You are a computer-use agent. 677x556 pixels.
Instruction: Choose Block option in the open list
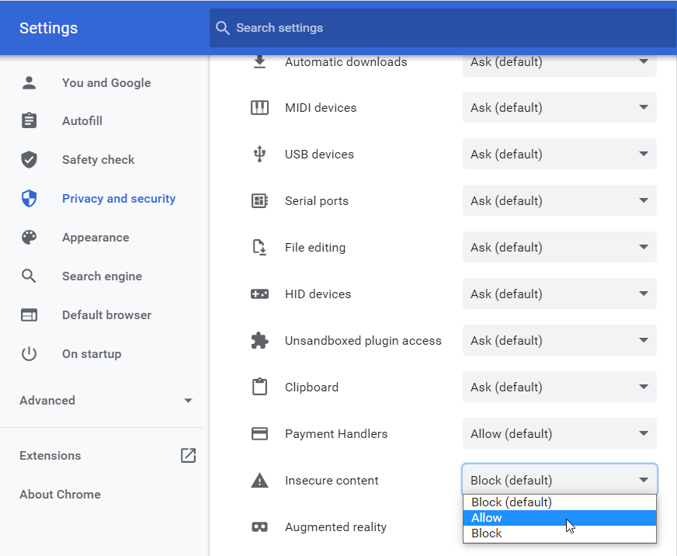click(560, 533)
